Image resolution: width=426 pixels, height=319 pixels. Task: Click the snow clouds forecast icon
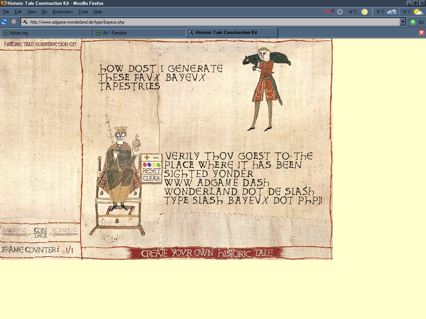pyautogui.click(x=392, y=12)
